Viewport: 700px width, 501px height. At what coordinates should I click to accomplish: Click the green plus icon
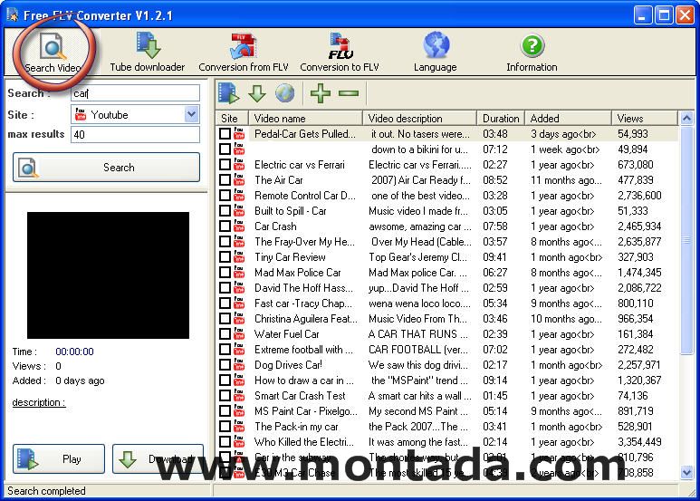321,93
